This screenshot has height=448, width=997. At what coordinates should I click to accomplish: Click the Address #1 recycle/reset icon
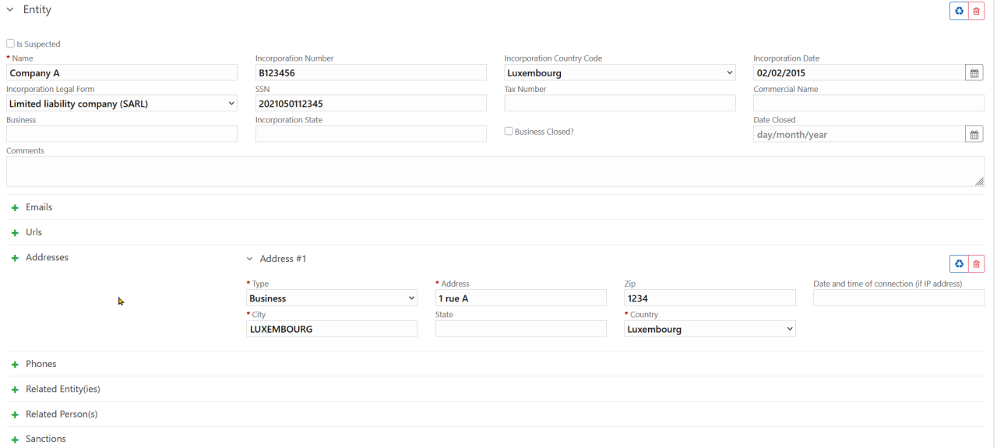959,264
